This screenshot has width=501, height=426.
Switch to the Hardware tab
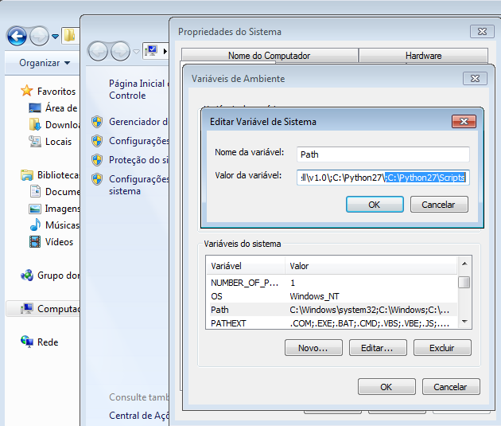tap(423, 56)
